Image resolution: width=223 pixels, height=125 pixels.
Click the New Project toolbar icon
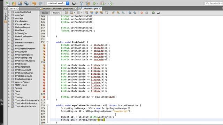(x=14, y=3)
